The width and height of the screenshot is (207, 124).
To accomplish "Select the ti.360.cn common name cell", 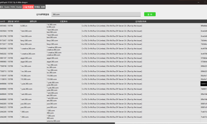I will [33, 26].
